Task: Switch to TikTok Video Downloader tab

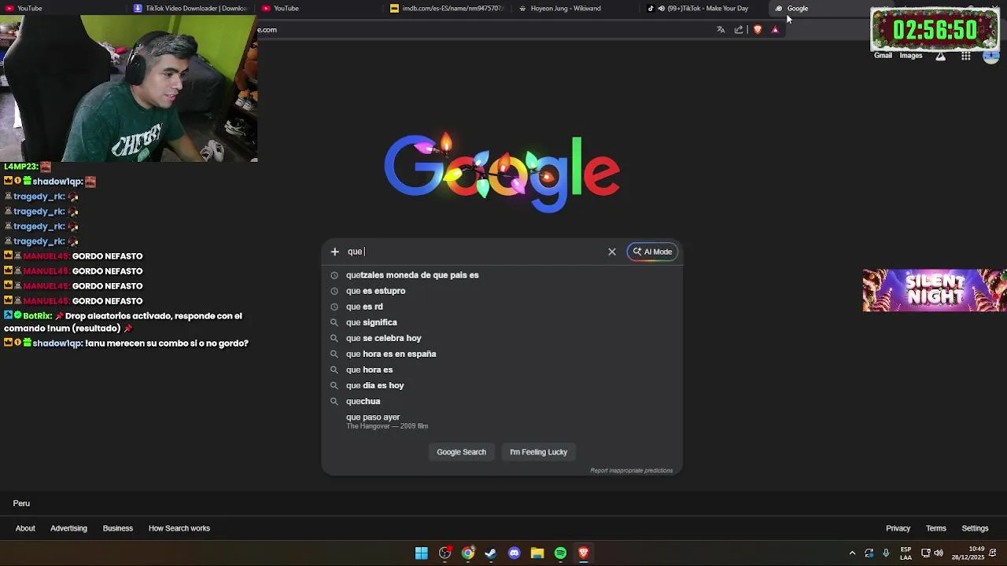Action: [191, 9]
